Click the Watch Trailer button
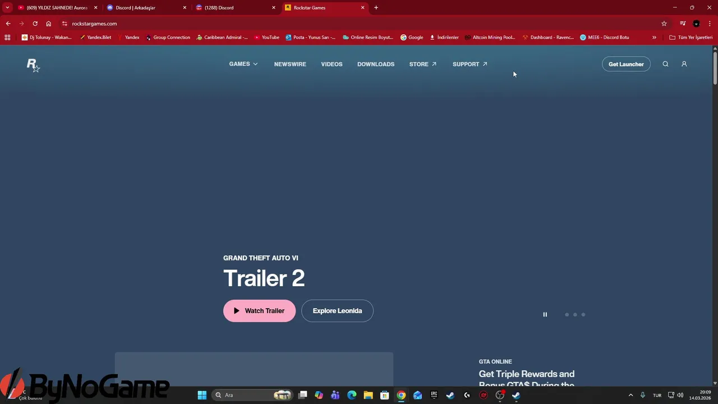This screenshot has width=718, height=404. 259,311
